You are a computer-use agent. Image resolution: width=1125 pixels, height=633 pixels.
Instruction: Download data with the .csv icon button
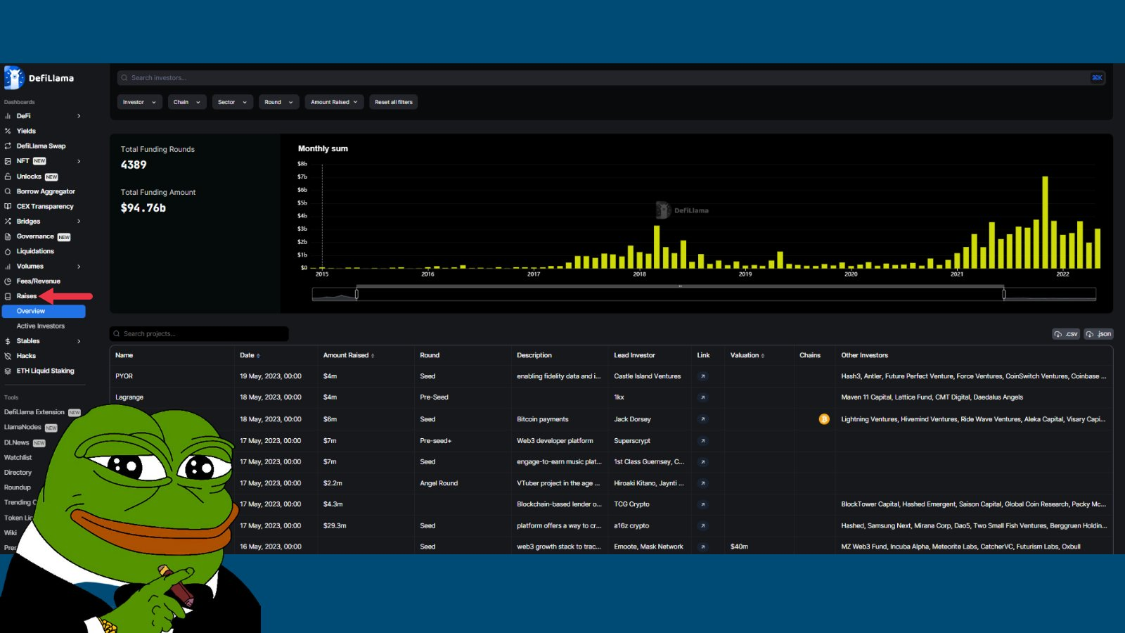pyautogui.click(x=1066, y=334)
